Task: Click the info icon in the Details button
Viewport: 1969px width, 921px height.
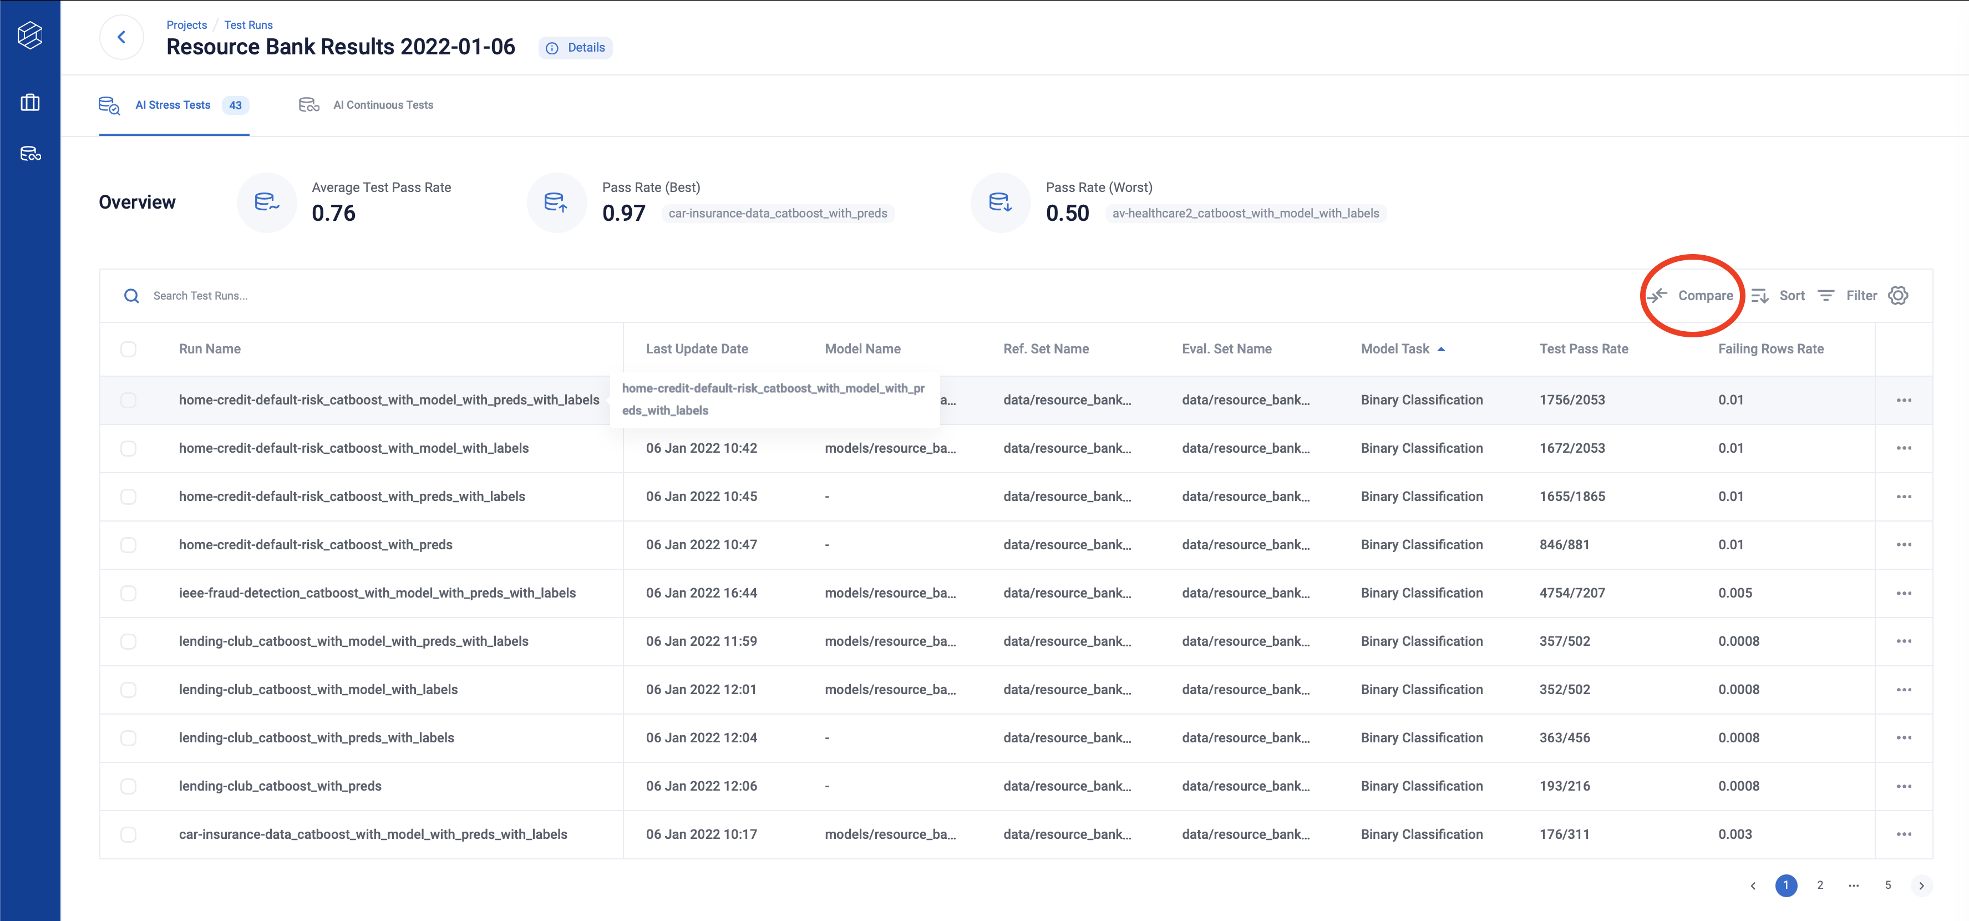Action: click(x=552, y=48)
